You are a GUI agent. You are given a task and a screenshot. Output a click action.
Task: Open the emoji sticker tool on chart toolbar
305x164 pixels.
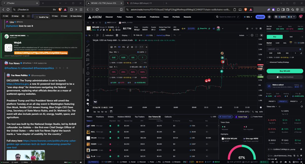click(88, 73)
